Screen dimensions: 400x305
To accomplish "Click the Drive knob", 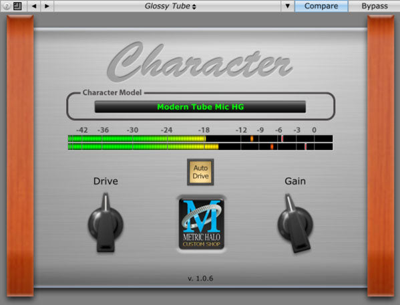I will point(106,223).
